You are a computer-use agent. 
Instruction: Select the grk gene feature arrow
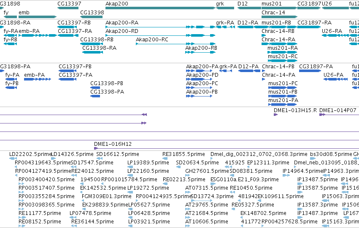(x=225, y=8)
